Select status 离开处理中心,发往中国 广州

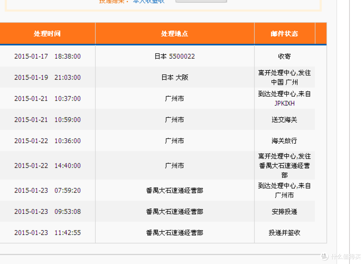(284, 77)
